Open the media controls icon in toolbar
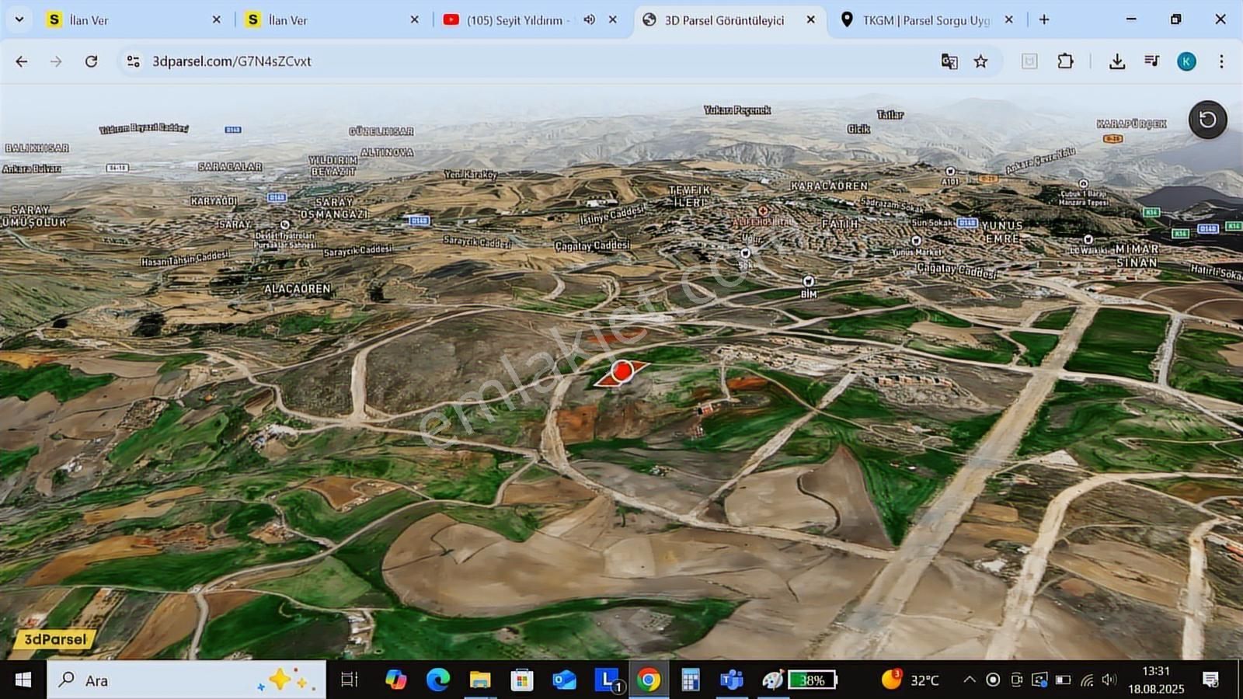Image resolution: width=1243 pixels, height=699 pixels. pyautogui.click(x=1152, y=61)
